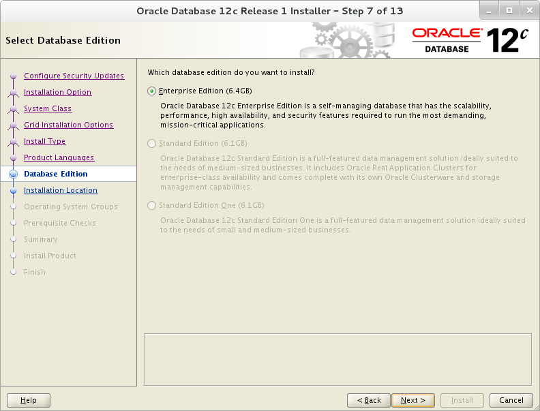The height and width of the screenshot is (411, 540).
Task: Click Summary step bullet
Action: 14,239
